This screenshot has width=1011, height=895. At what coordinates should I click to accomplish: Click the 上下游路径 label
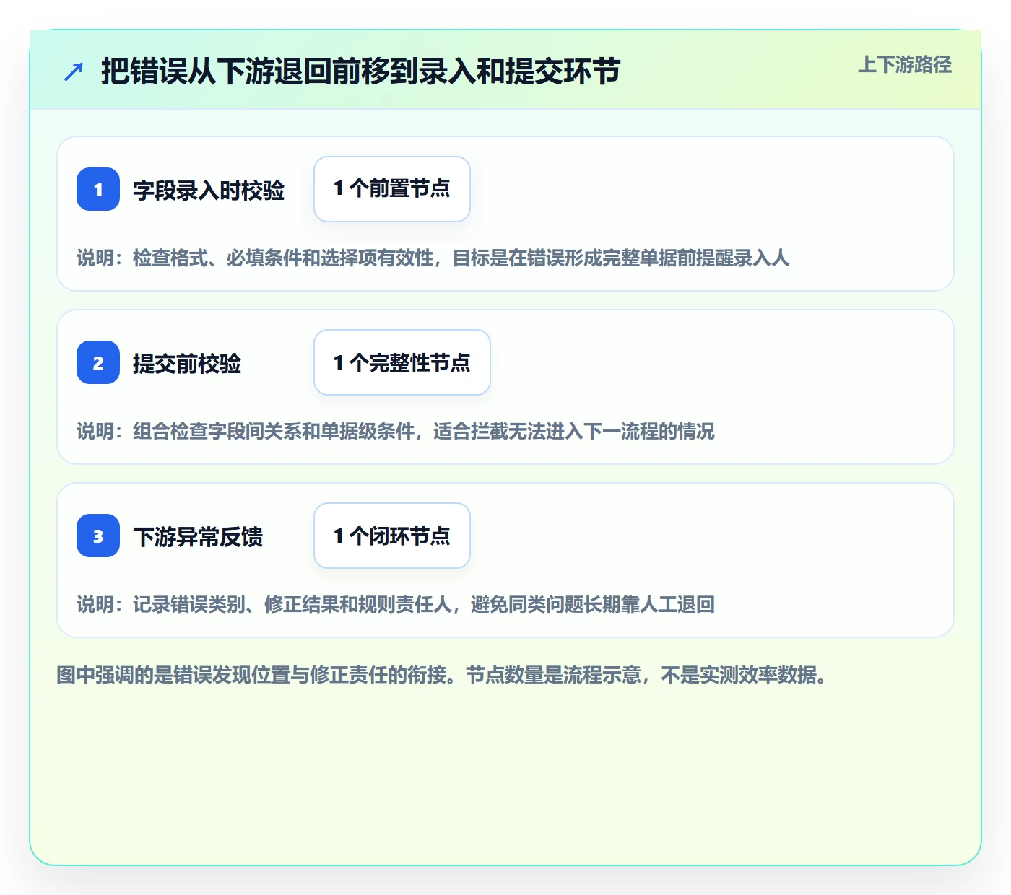905,65
